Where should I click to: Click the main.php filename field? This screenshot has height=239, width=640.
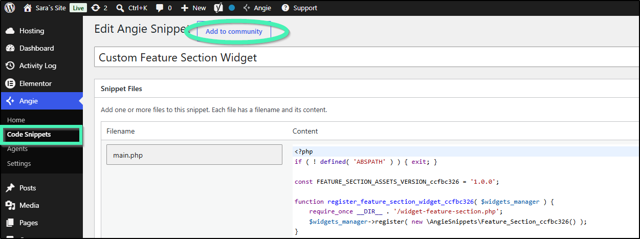[194, 155]
